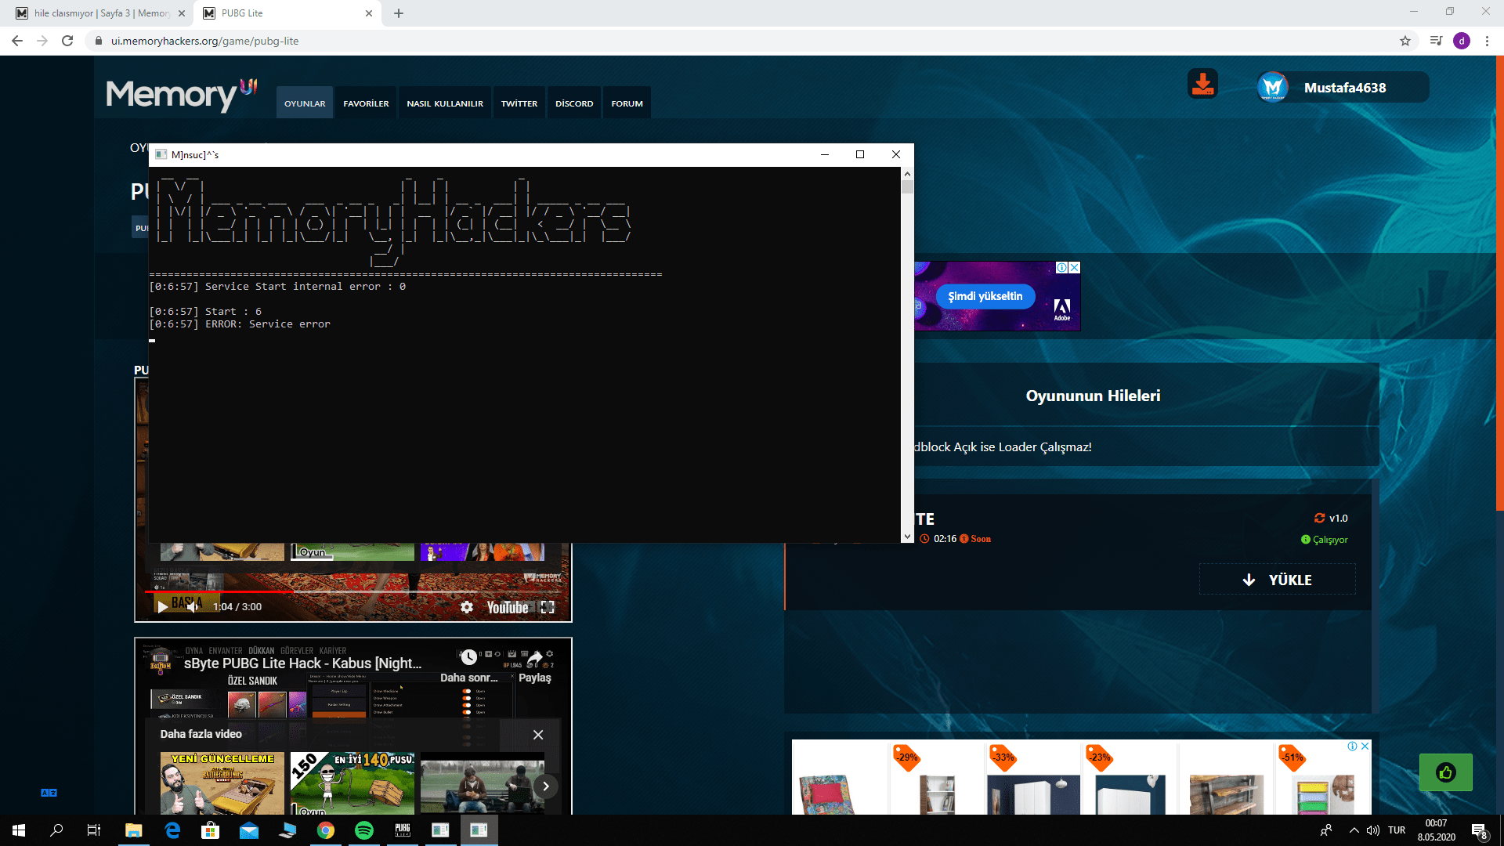Open Chrome media control icon
Screen dimensions: 1504x846
coord(1436,41)
